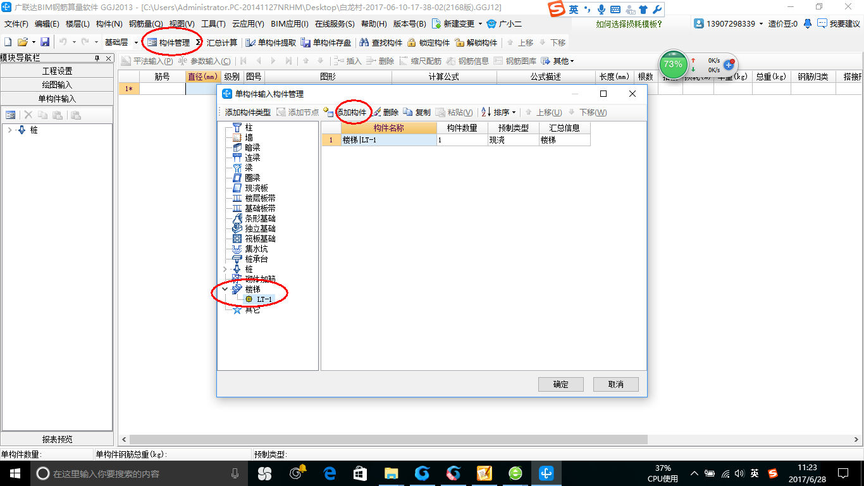Screen dimensions: 864x486
Task: Select 单构件提取 in toolbar
Action: pos(271,42)
